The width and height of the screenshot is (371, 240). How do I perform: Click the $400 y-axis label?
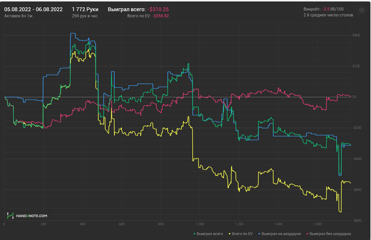pos(356,35)
